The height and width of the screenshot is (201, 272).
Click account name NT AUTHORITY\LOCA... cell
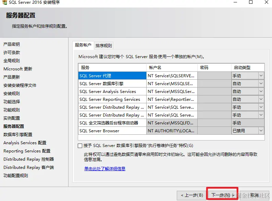click(x=172, y=131)
